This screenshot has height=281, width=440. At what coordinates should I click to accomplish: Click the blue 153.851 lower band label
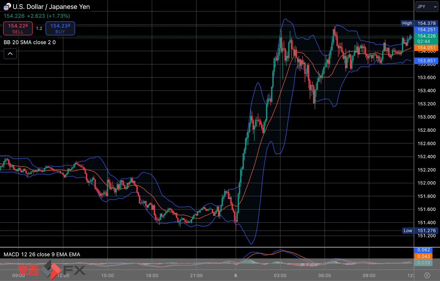click(x=426, y=61)
